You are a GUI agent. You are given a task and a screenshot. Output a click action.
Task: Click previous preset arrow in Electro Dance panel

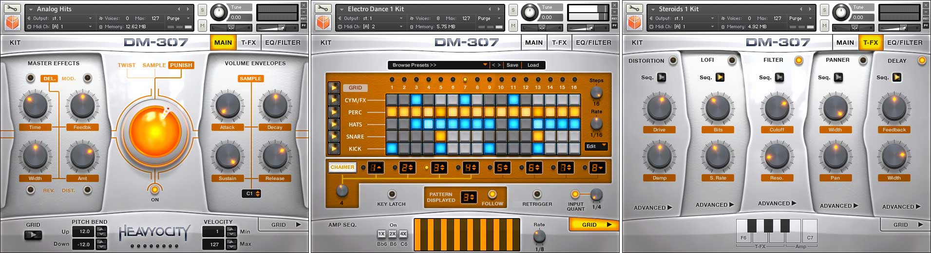[x=493, y=65]
